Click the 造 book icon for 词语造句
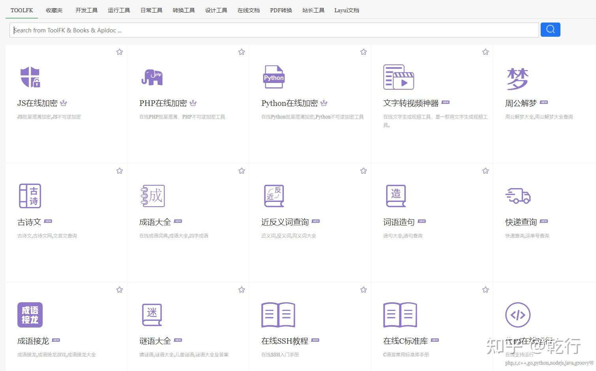Viewport: 596px width, 371px height. coord(396,196)
